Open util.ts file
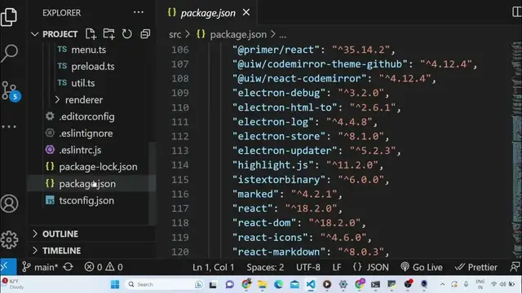This screenshot has height=293, width=522. (x=83, y=83)
